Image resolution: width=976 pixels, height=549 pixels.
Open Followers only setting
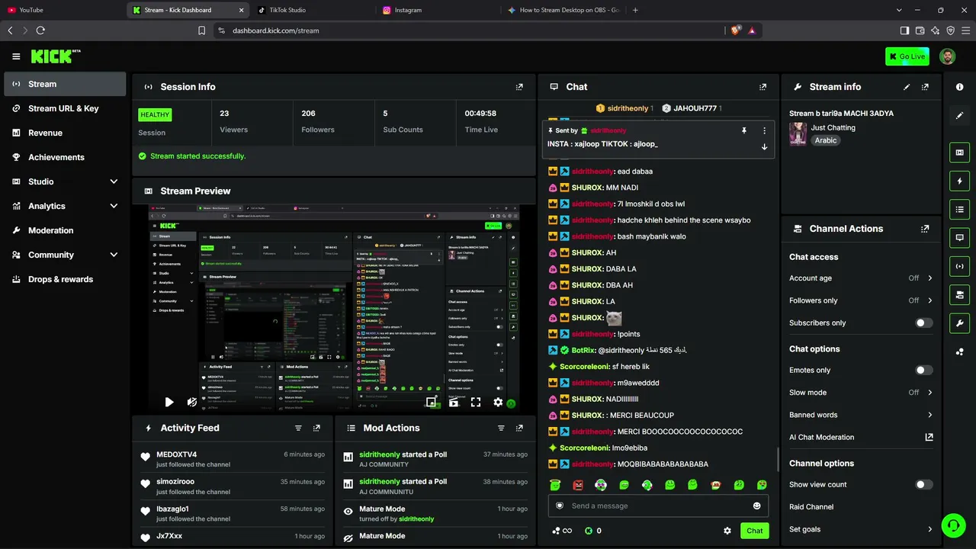tap(861, 300)
